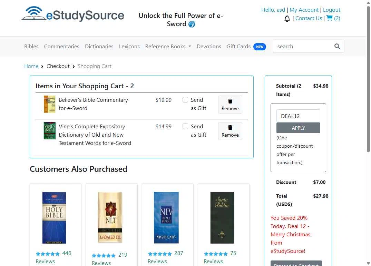Click the Proceed to Checkout button

point(296,263)
